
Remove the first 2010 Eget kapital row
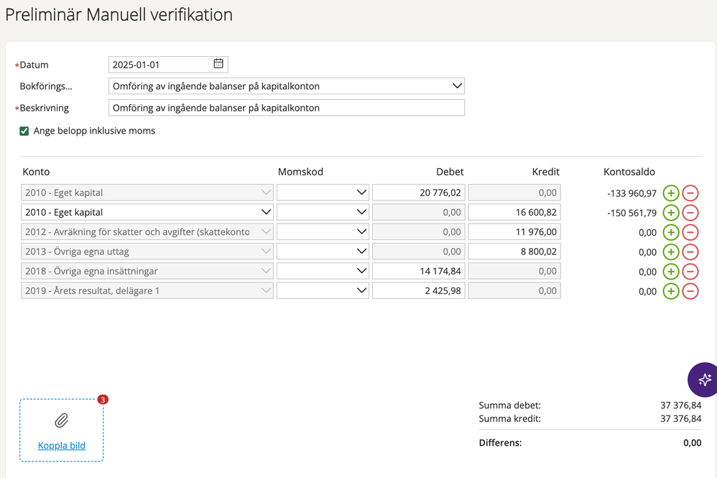click(690, 193)
